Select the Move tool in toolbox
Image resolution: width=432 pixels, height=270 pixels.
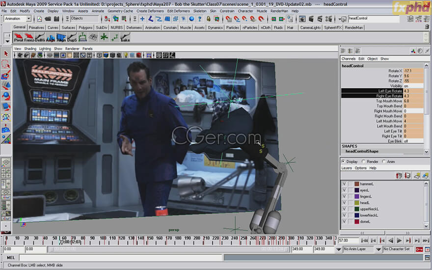[6, 85]
